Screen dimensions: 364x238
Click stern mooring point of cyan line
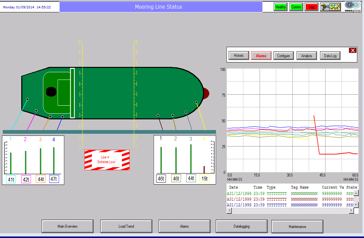27,99
